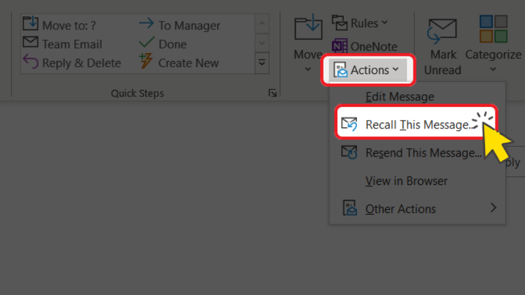Expand the Quick Steps gallery
525x295 pixels.
pyautogui.click(x=262, y=63)
